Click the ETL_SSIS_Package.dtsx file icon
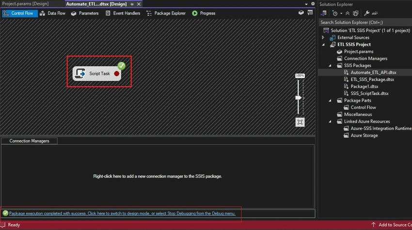Image resolution: width=412 pixels, height=230 pixels. click(346, 79)
